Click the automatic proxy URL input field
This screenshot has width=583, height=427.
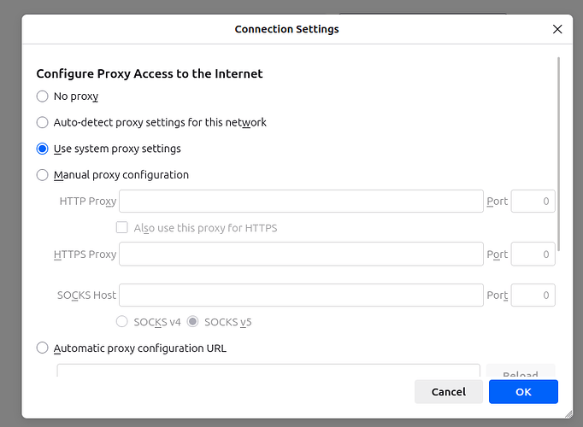click(268, 372)
